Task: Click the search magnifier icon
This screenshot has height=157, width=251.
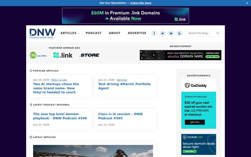Action: pyautogui.click(x=218, y=33)
